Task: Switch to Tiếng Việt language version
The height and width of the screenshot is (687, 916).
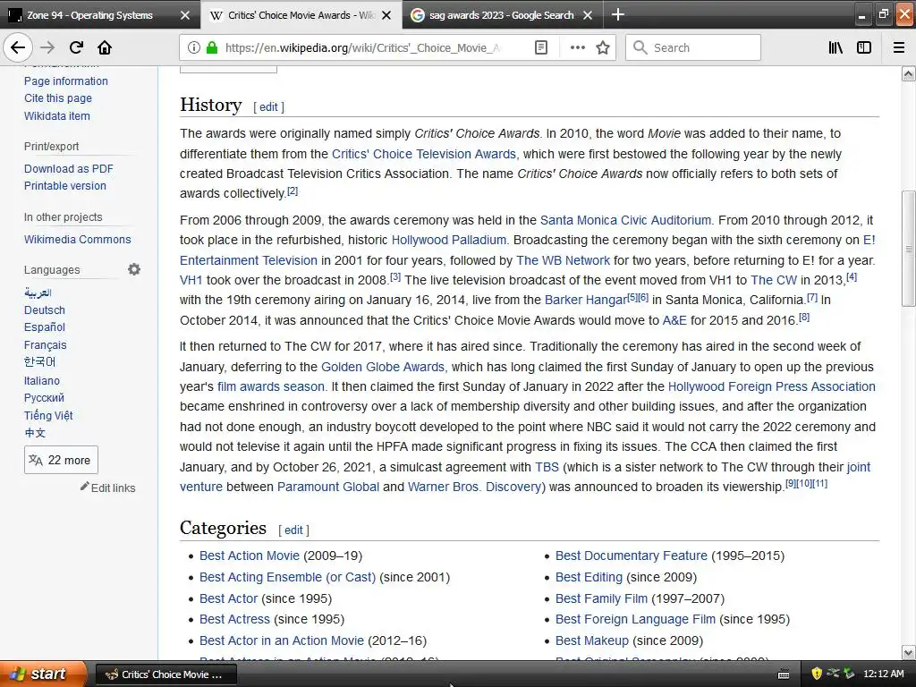Action: coord(48,415)
